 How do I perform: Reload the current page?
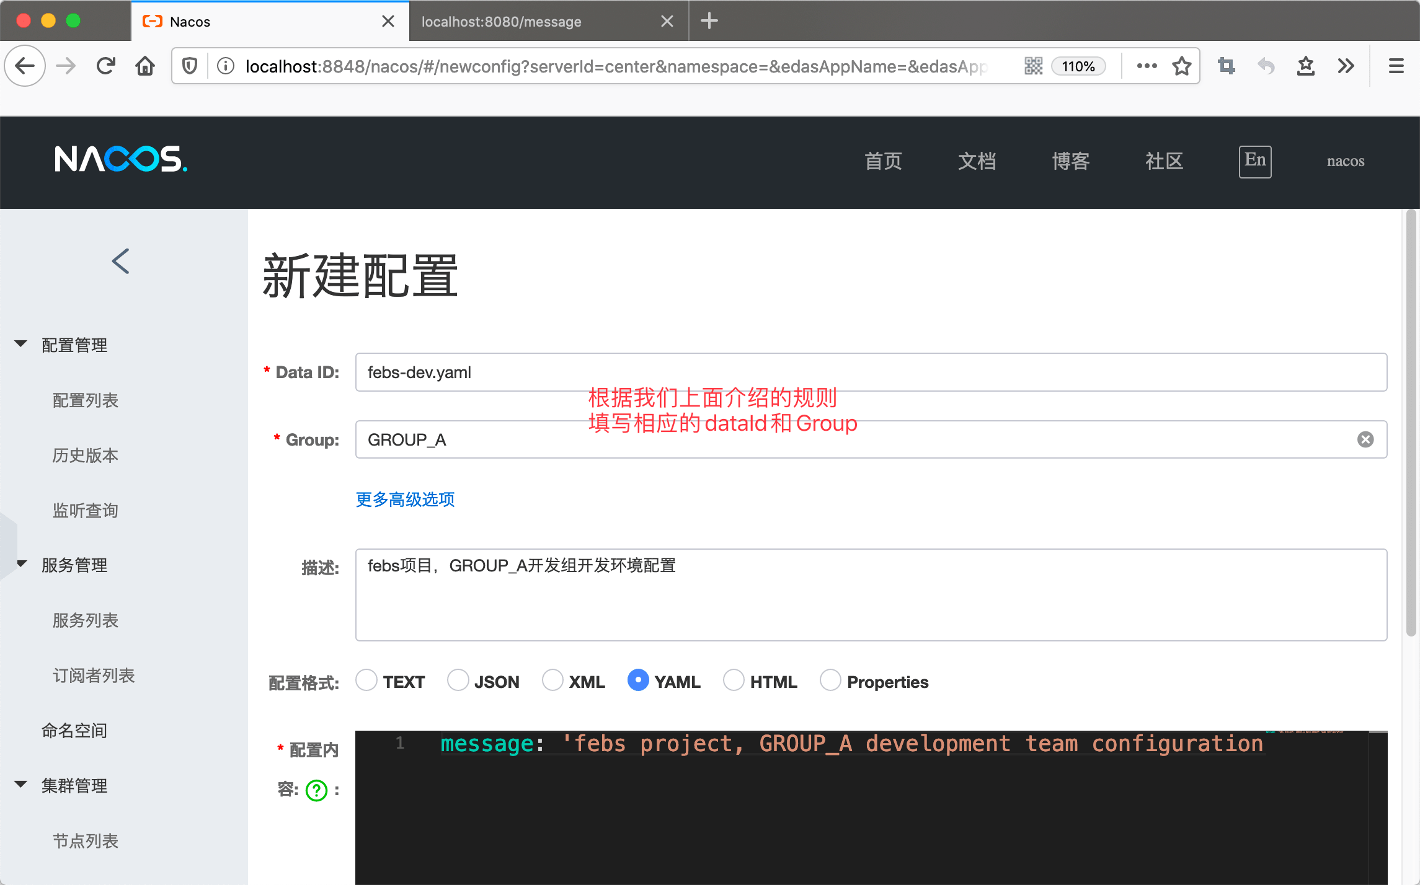106,66
